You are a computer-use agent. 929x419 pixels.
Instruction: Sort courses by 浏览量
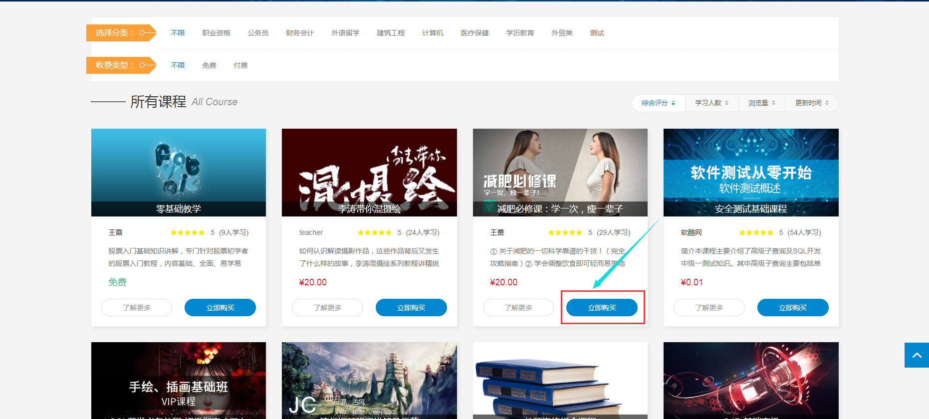coord(762,103)
